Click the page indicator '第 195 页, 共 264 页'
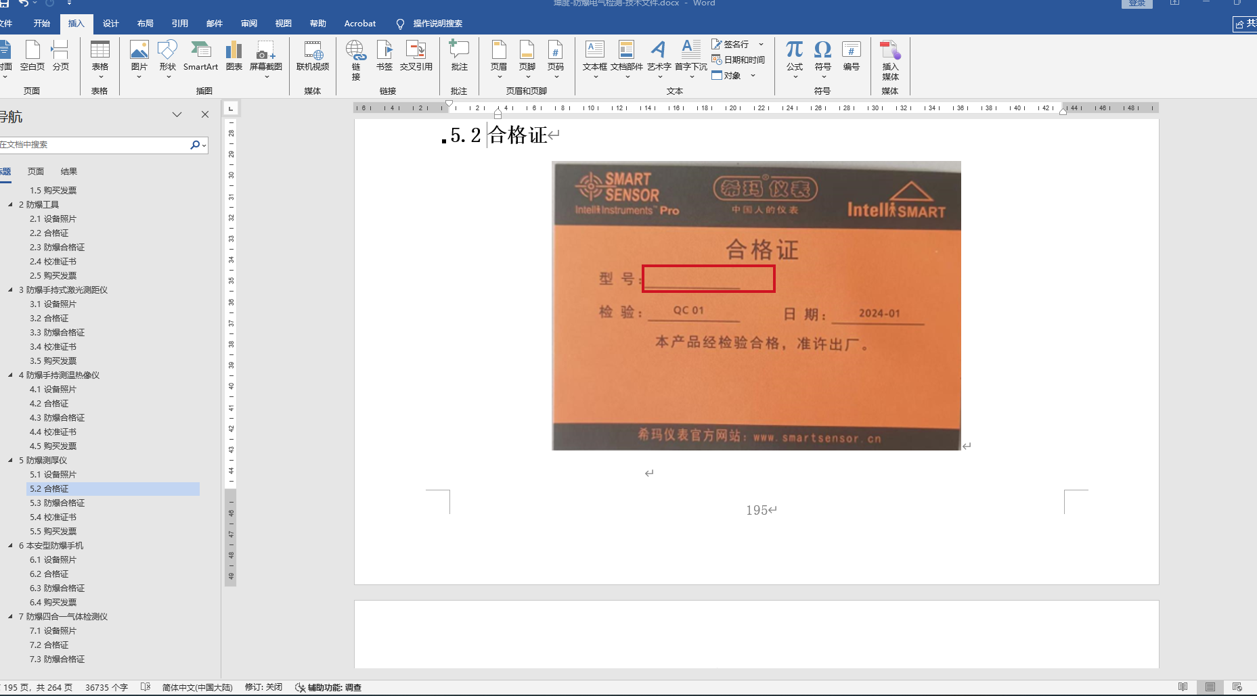 point(37,687)
